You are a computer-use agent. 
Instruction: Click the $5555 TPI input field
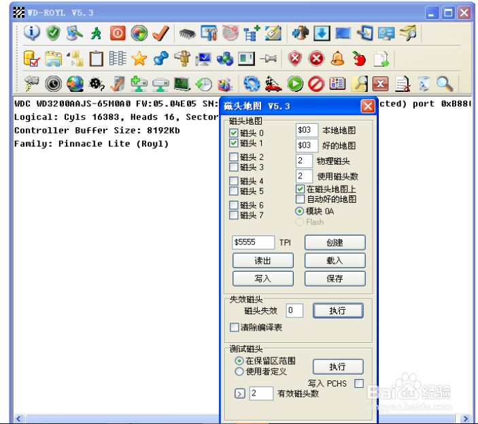click(x=253, y=242)
